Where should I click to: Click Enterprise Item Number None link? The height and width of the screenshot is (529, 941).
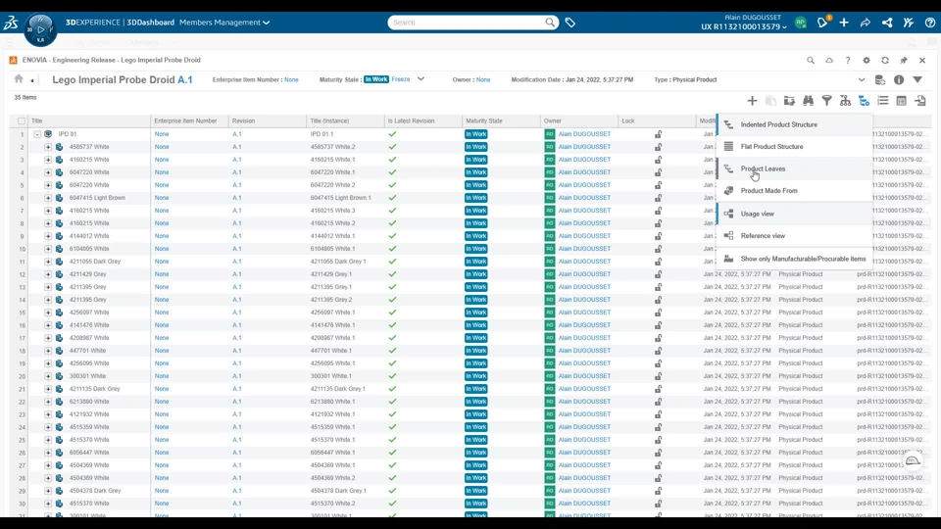(291, 79)
